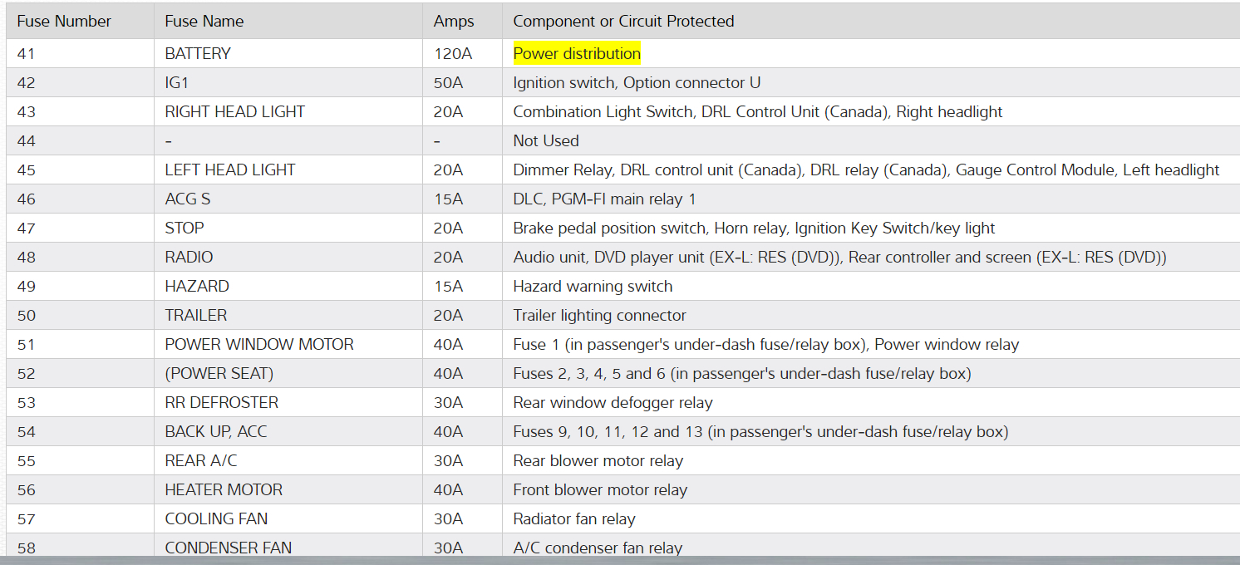This screenshot has height=565, width=1240.
Task: Click the 120A amps value
Action: click(453, 54)
